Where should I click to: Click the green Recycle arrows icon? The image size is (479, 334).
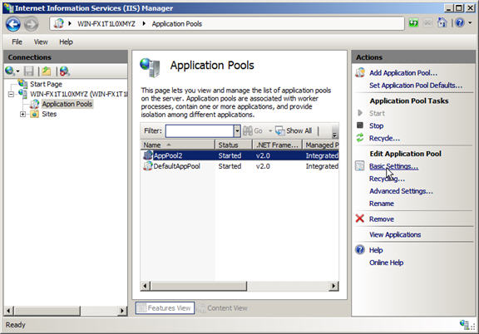360,138
